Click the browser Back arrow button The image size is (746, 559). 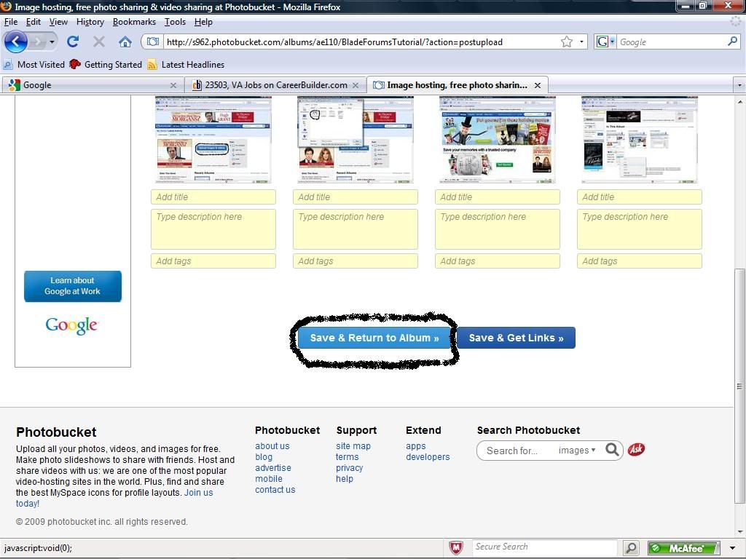(16, 41)
